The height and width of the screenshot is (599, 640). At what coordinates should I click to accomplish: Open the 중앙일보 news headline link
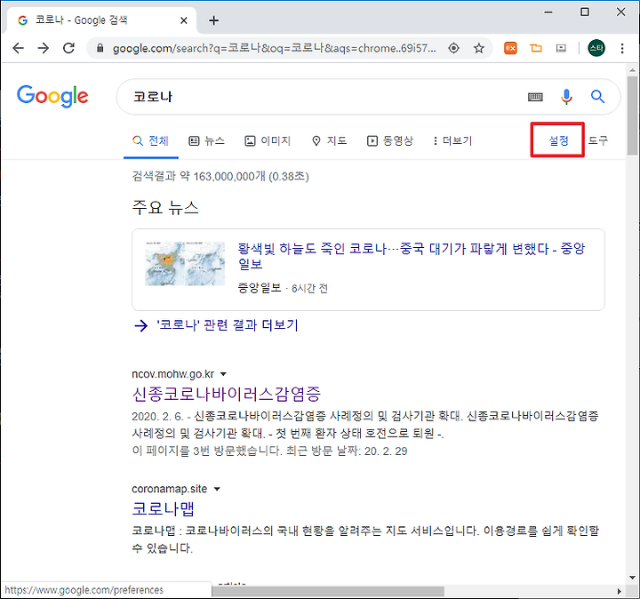coord(412,256)
